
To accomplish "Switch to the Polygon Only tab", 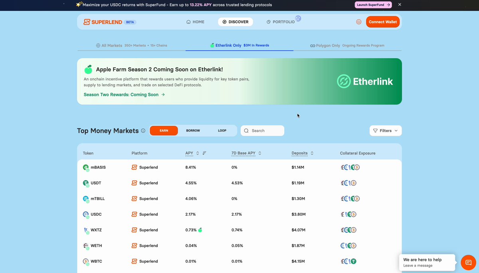I will coord(347,45).
